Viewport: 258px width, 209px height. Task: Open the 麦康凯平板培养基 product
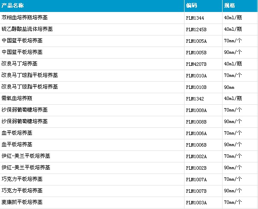click(22, 202)
